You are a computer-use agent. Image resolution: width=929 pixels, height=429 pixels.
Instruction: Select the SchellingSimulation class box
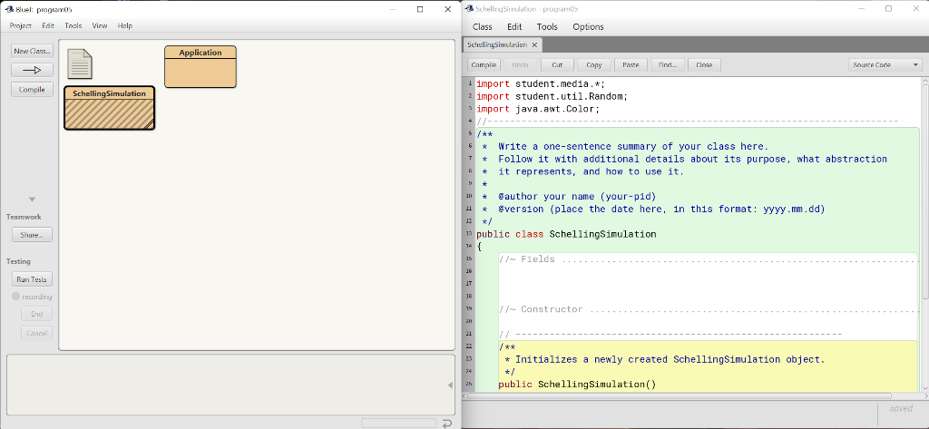point(109,108)
